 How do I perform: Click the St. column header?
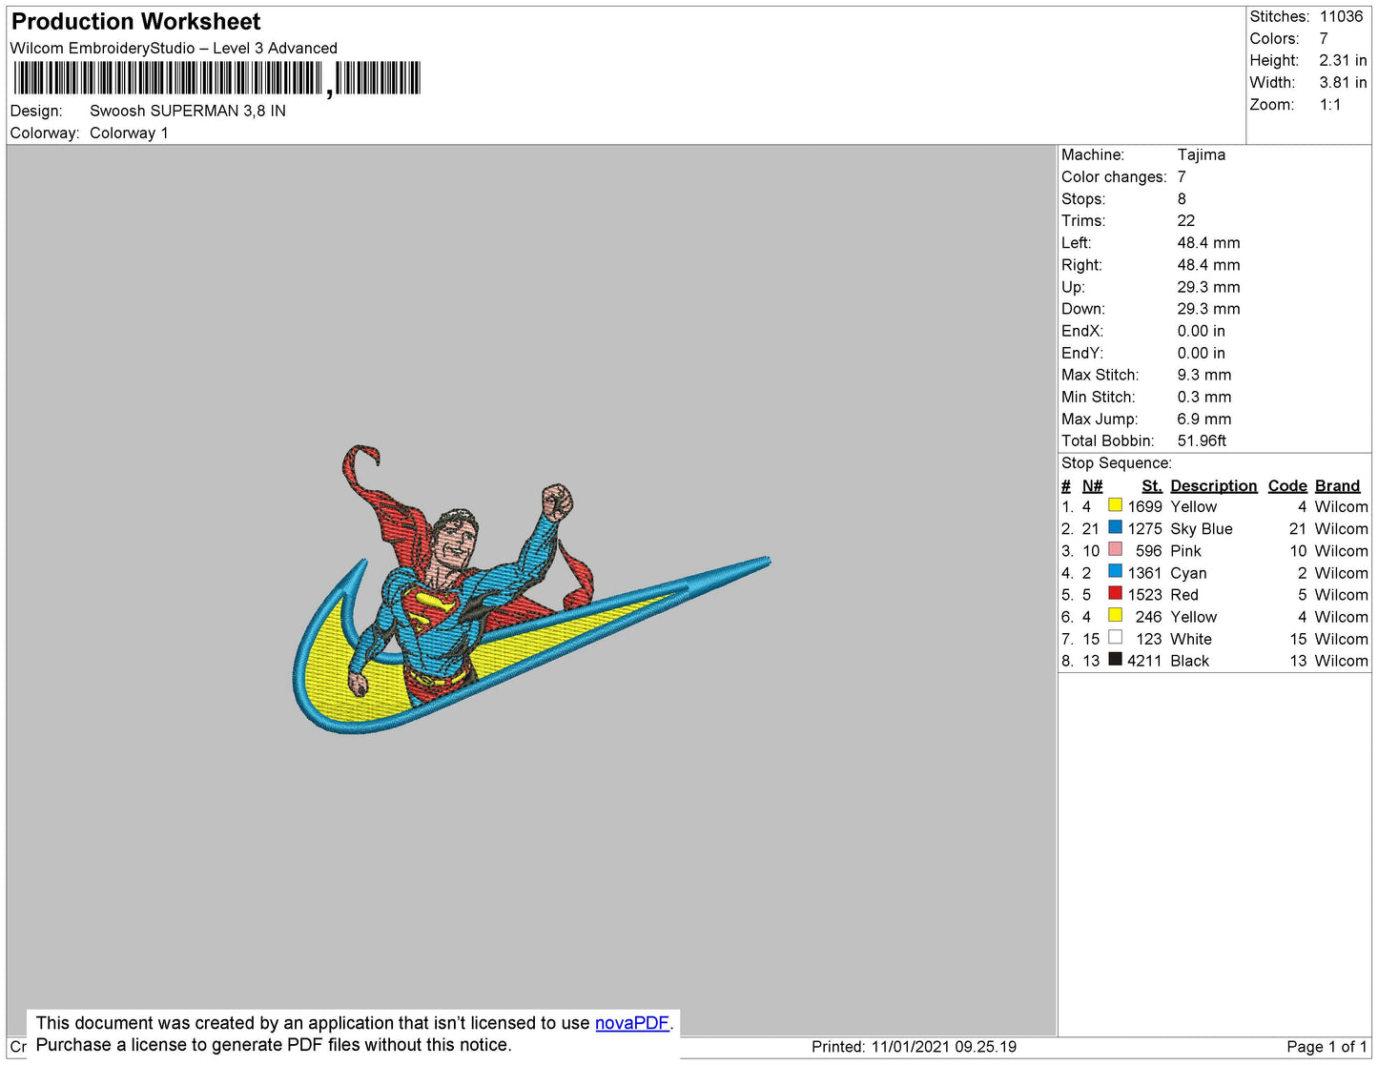[x=1151, y=485]
